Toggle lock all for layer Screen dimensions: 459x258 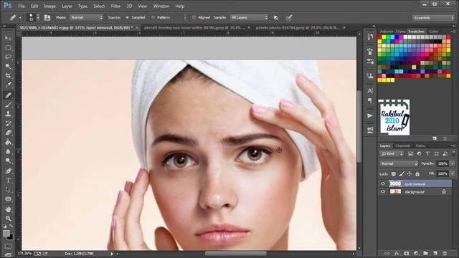[x=417, y=174]
